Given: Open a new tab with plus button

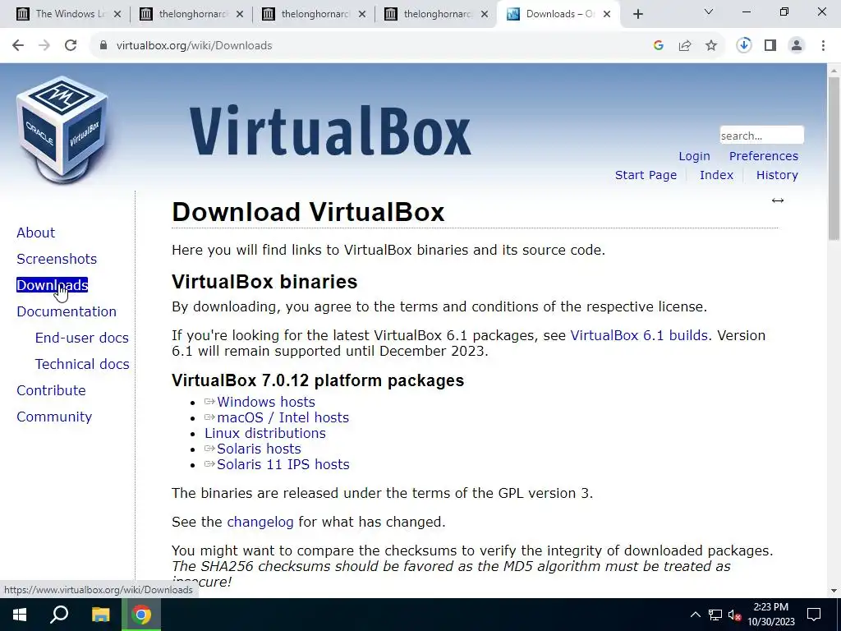Looking at the screenshot, I should coord(637,14).
